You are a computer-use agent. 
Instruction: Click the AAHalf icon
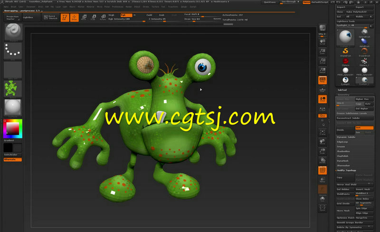tap(323, 70)
